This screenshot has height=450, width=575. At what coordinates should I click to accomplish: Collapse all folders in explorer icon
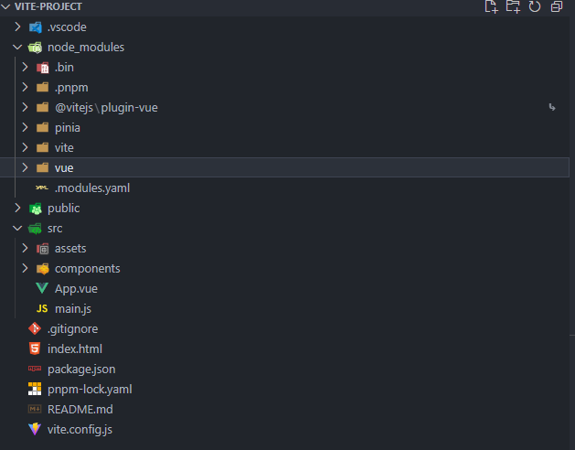coord(557,6)
